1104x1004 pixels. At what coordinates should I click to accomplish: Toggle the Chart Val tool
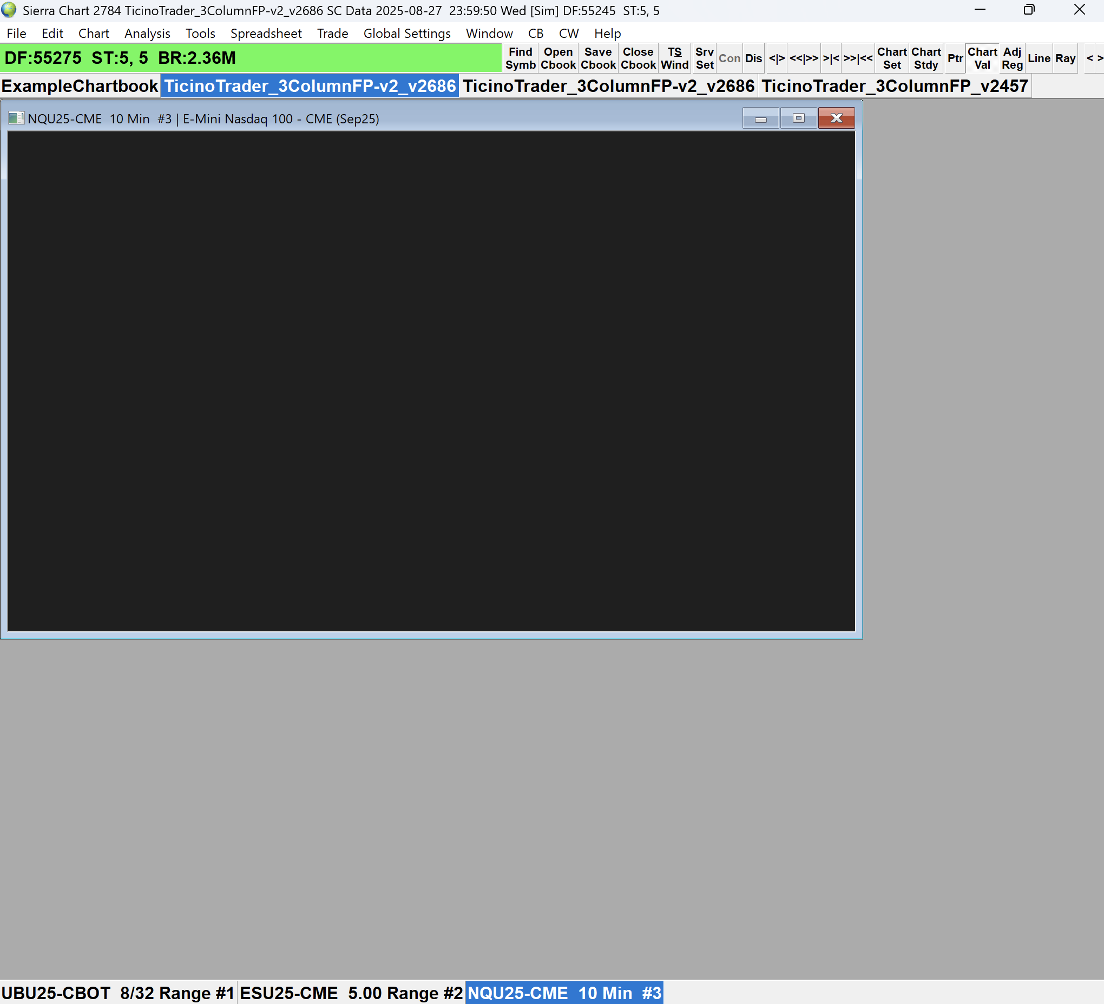[982, 58]
